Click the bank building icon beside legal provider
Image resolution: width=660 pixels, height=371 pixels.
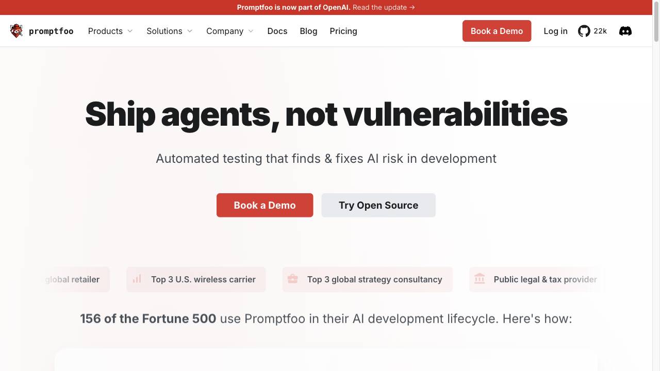480,279
